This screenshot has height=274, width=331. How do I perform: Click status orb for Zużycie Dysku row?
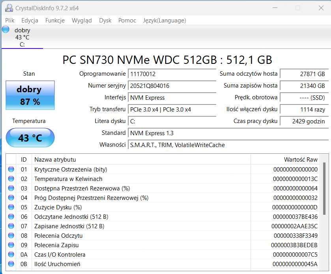tap(11, 207)
